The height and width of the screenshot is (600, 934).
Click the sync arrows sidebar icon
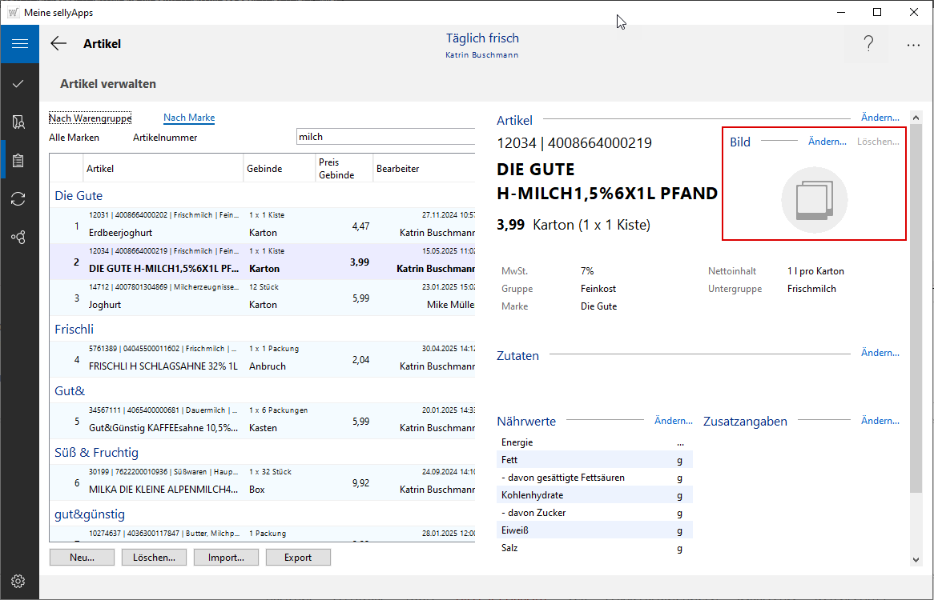point(18,198)
